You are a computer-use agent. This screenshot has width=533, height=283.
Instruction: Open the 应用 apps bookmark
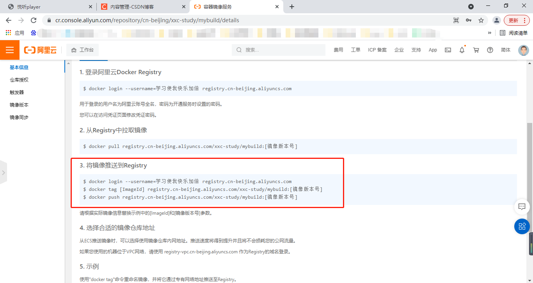(15, 33)
